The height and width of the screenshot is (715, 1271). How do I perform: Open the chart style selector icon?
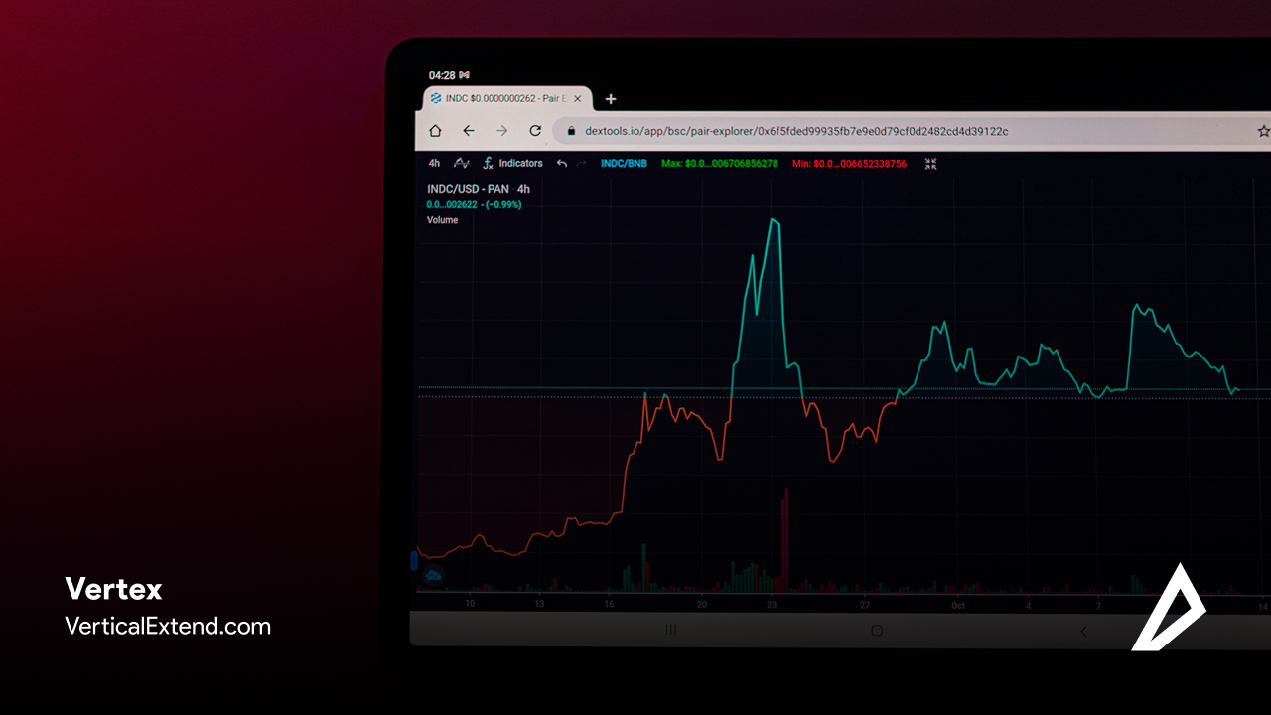pos(462,163)
